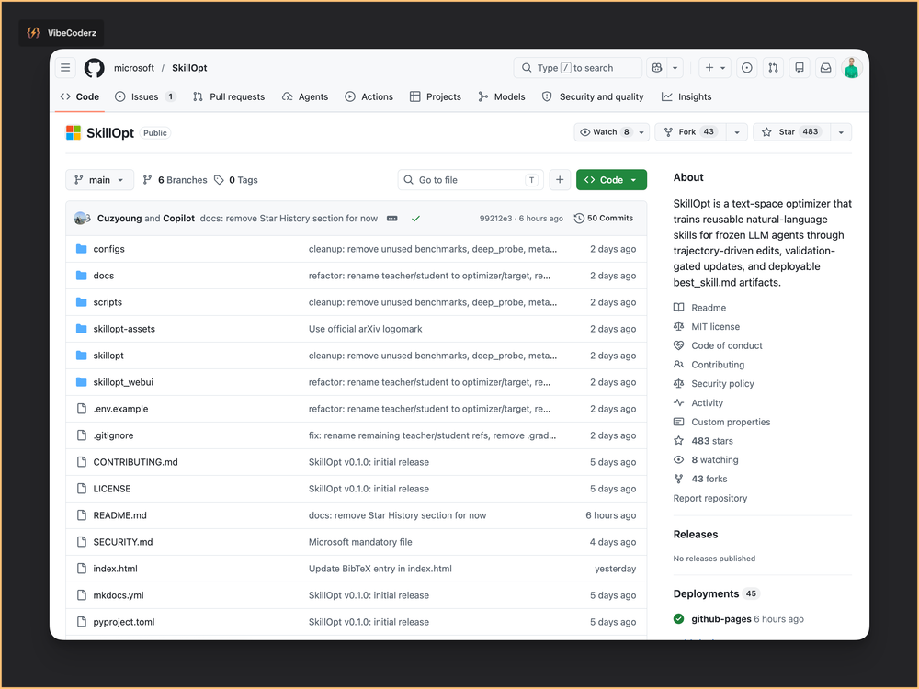Open the README.md file
The width and height of the screenshot is (919, 689).
[x=120, y=515]
